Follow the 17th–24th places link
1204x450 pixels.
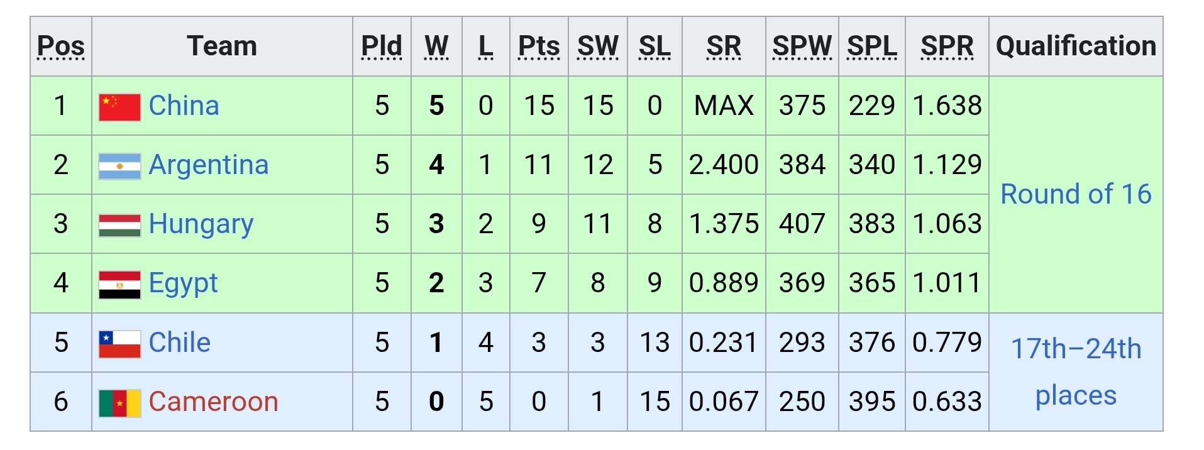pos(1076,371)
